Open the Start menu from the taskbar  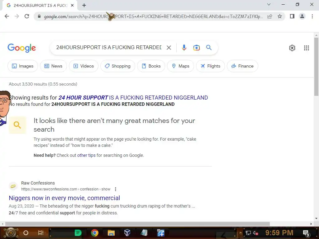(11, 233)
